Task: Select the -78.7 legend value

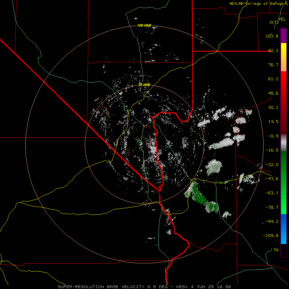Action: click(x=272, y=207)
